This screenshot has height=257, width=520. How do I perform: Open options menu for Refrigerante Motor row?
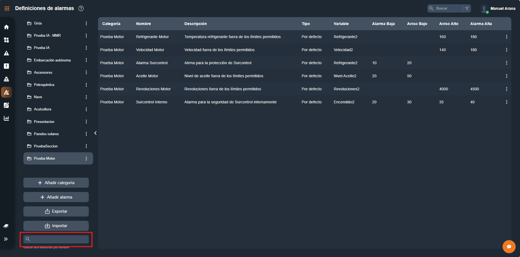(506, 37)
